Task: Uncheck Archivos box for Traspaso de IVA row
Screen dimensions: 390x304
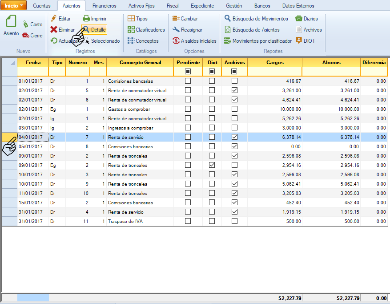Action: (x=234, y=221)
